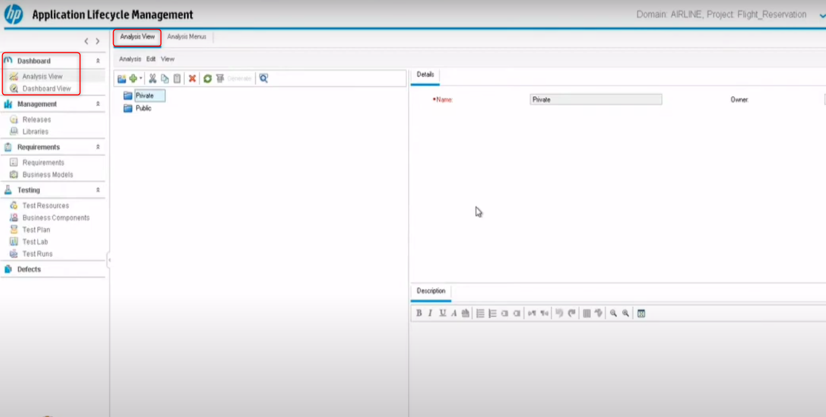Image resolution: width=826 pixels, height=417 pixels.
Task: Click the spell check icon in Description toolbar
Action: [x=598, y=313]
